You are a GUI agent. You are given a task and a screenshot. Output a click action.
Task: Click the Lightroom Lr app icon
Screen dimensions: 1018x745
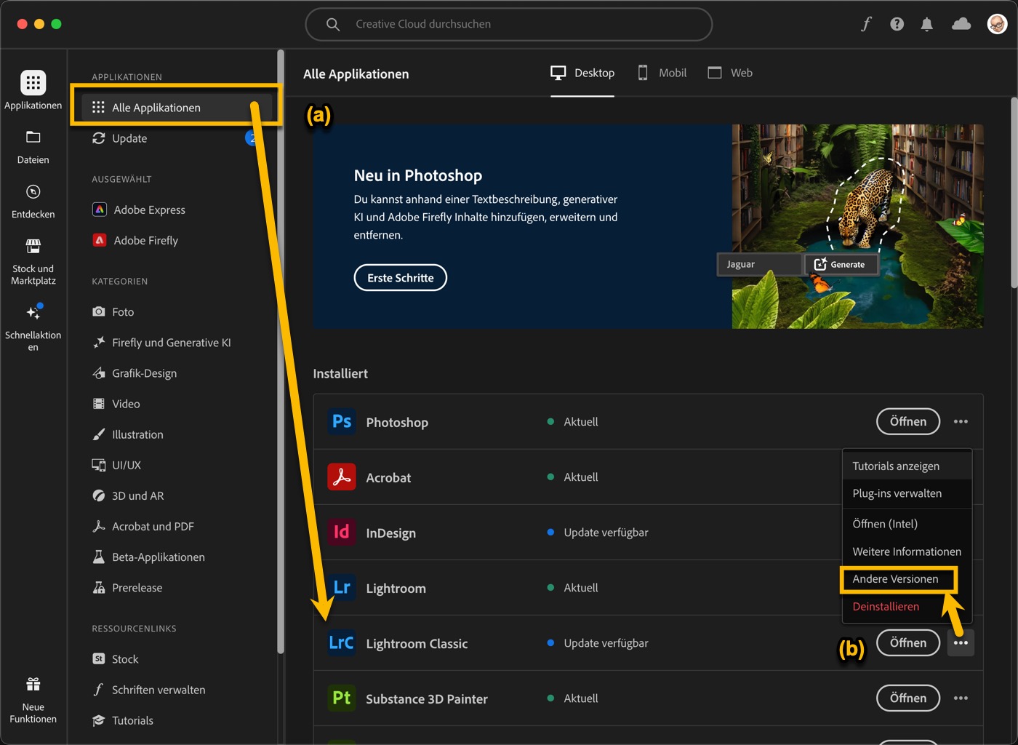click(342, 588)
